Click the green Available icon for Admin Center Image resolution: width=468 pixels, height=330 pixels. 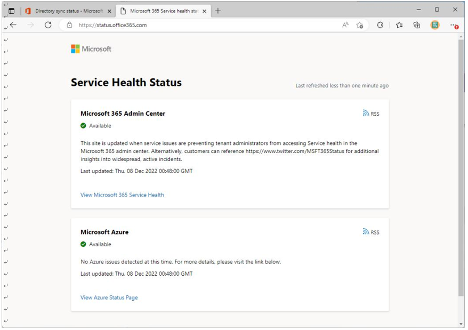83,126
